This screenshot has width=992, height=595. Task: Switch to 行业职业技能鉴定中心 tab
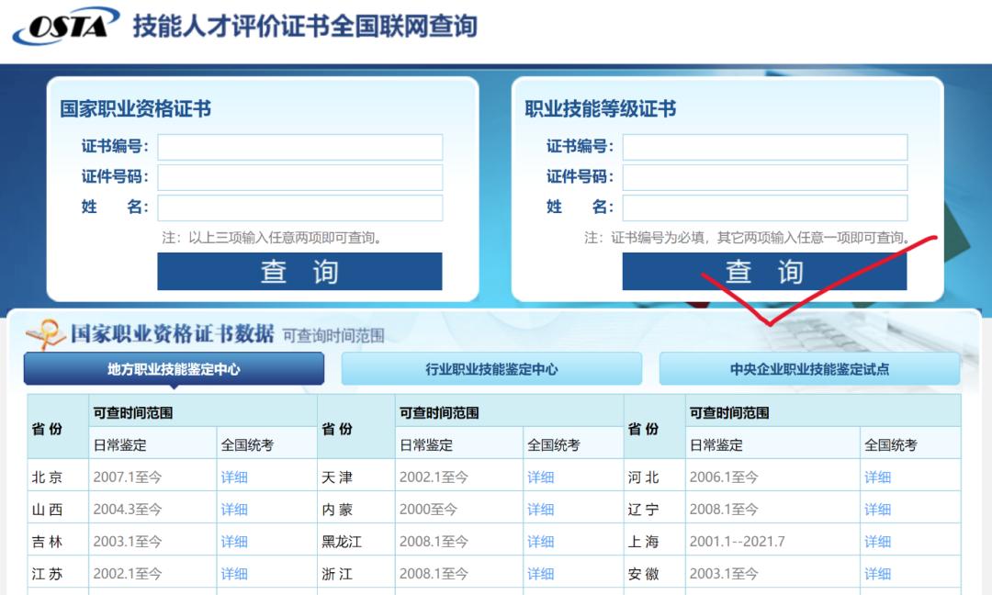point(490,367)
